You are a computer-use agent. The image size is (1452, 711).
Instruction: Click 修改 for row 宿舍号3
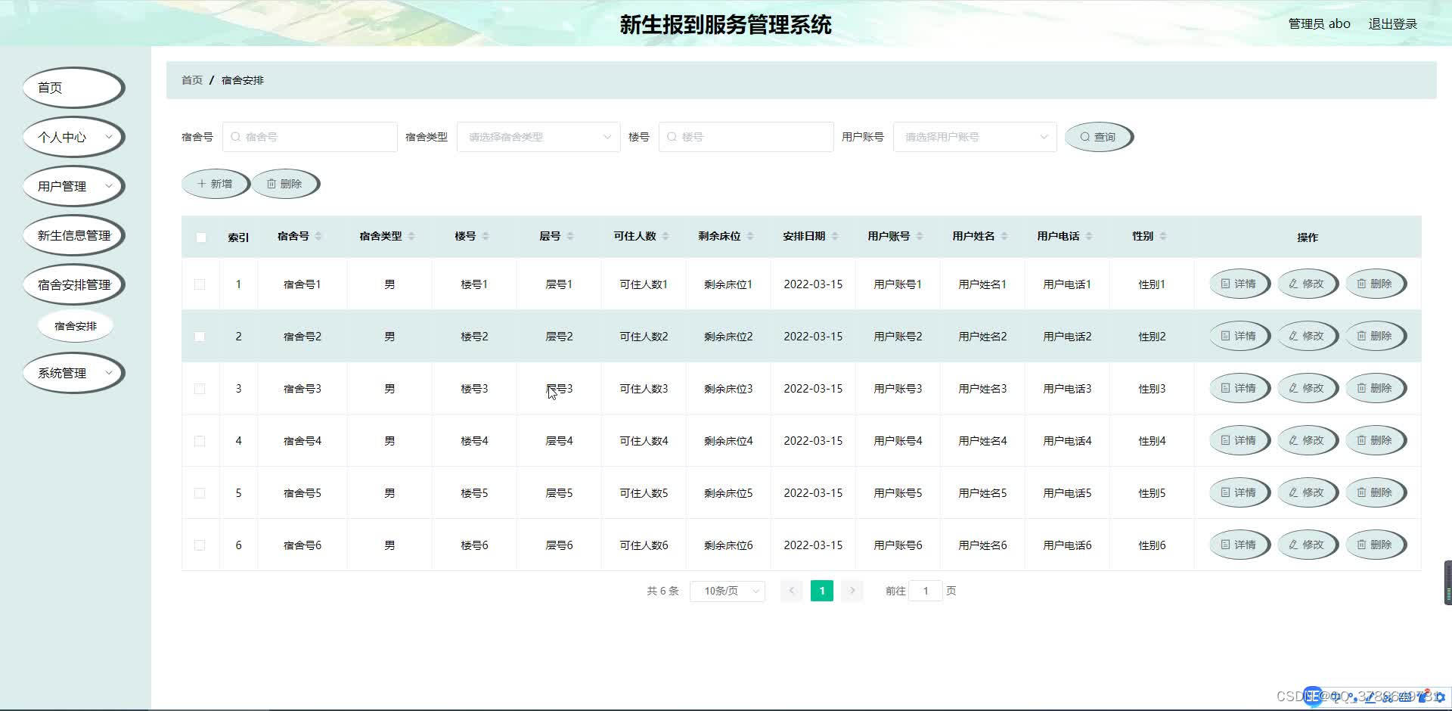[1307, 388]
